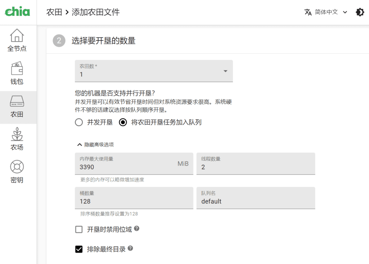
Task: Open the 钱包 wallet section
Action: click(17, 73)
